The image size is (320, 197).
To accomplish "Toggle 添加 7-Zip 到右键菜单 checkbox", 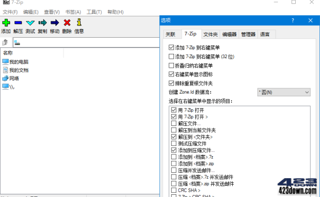I will tap(171, 47).
